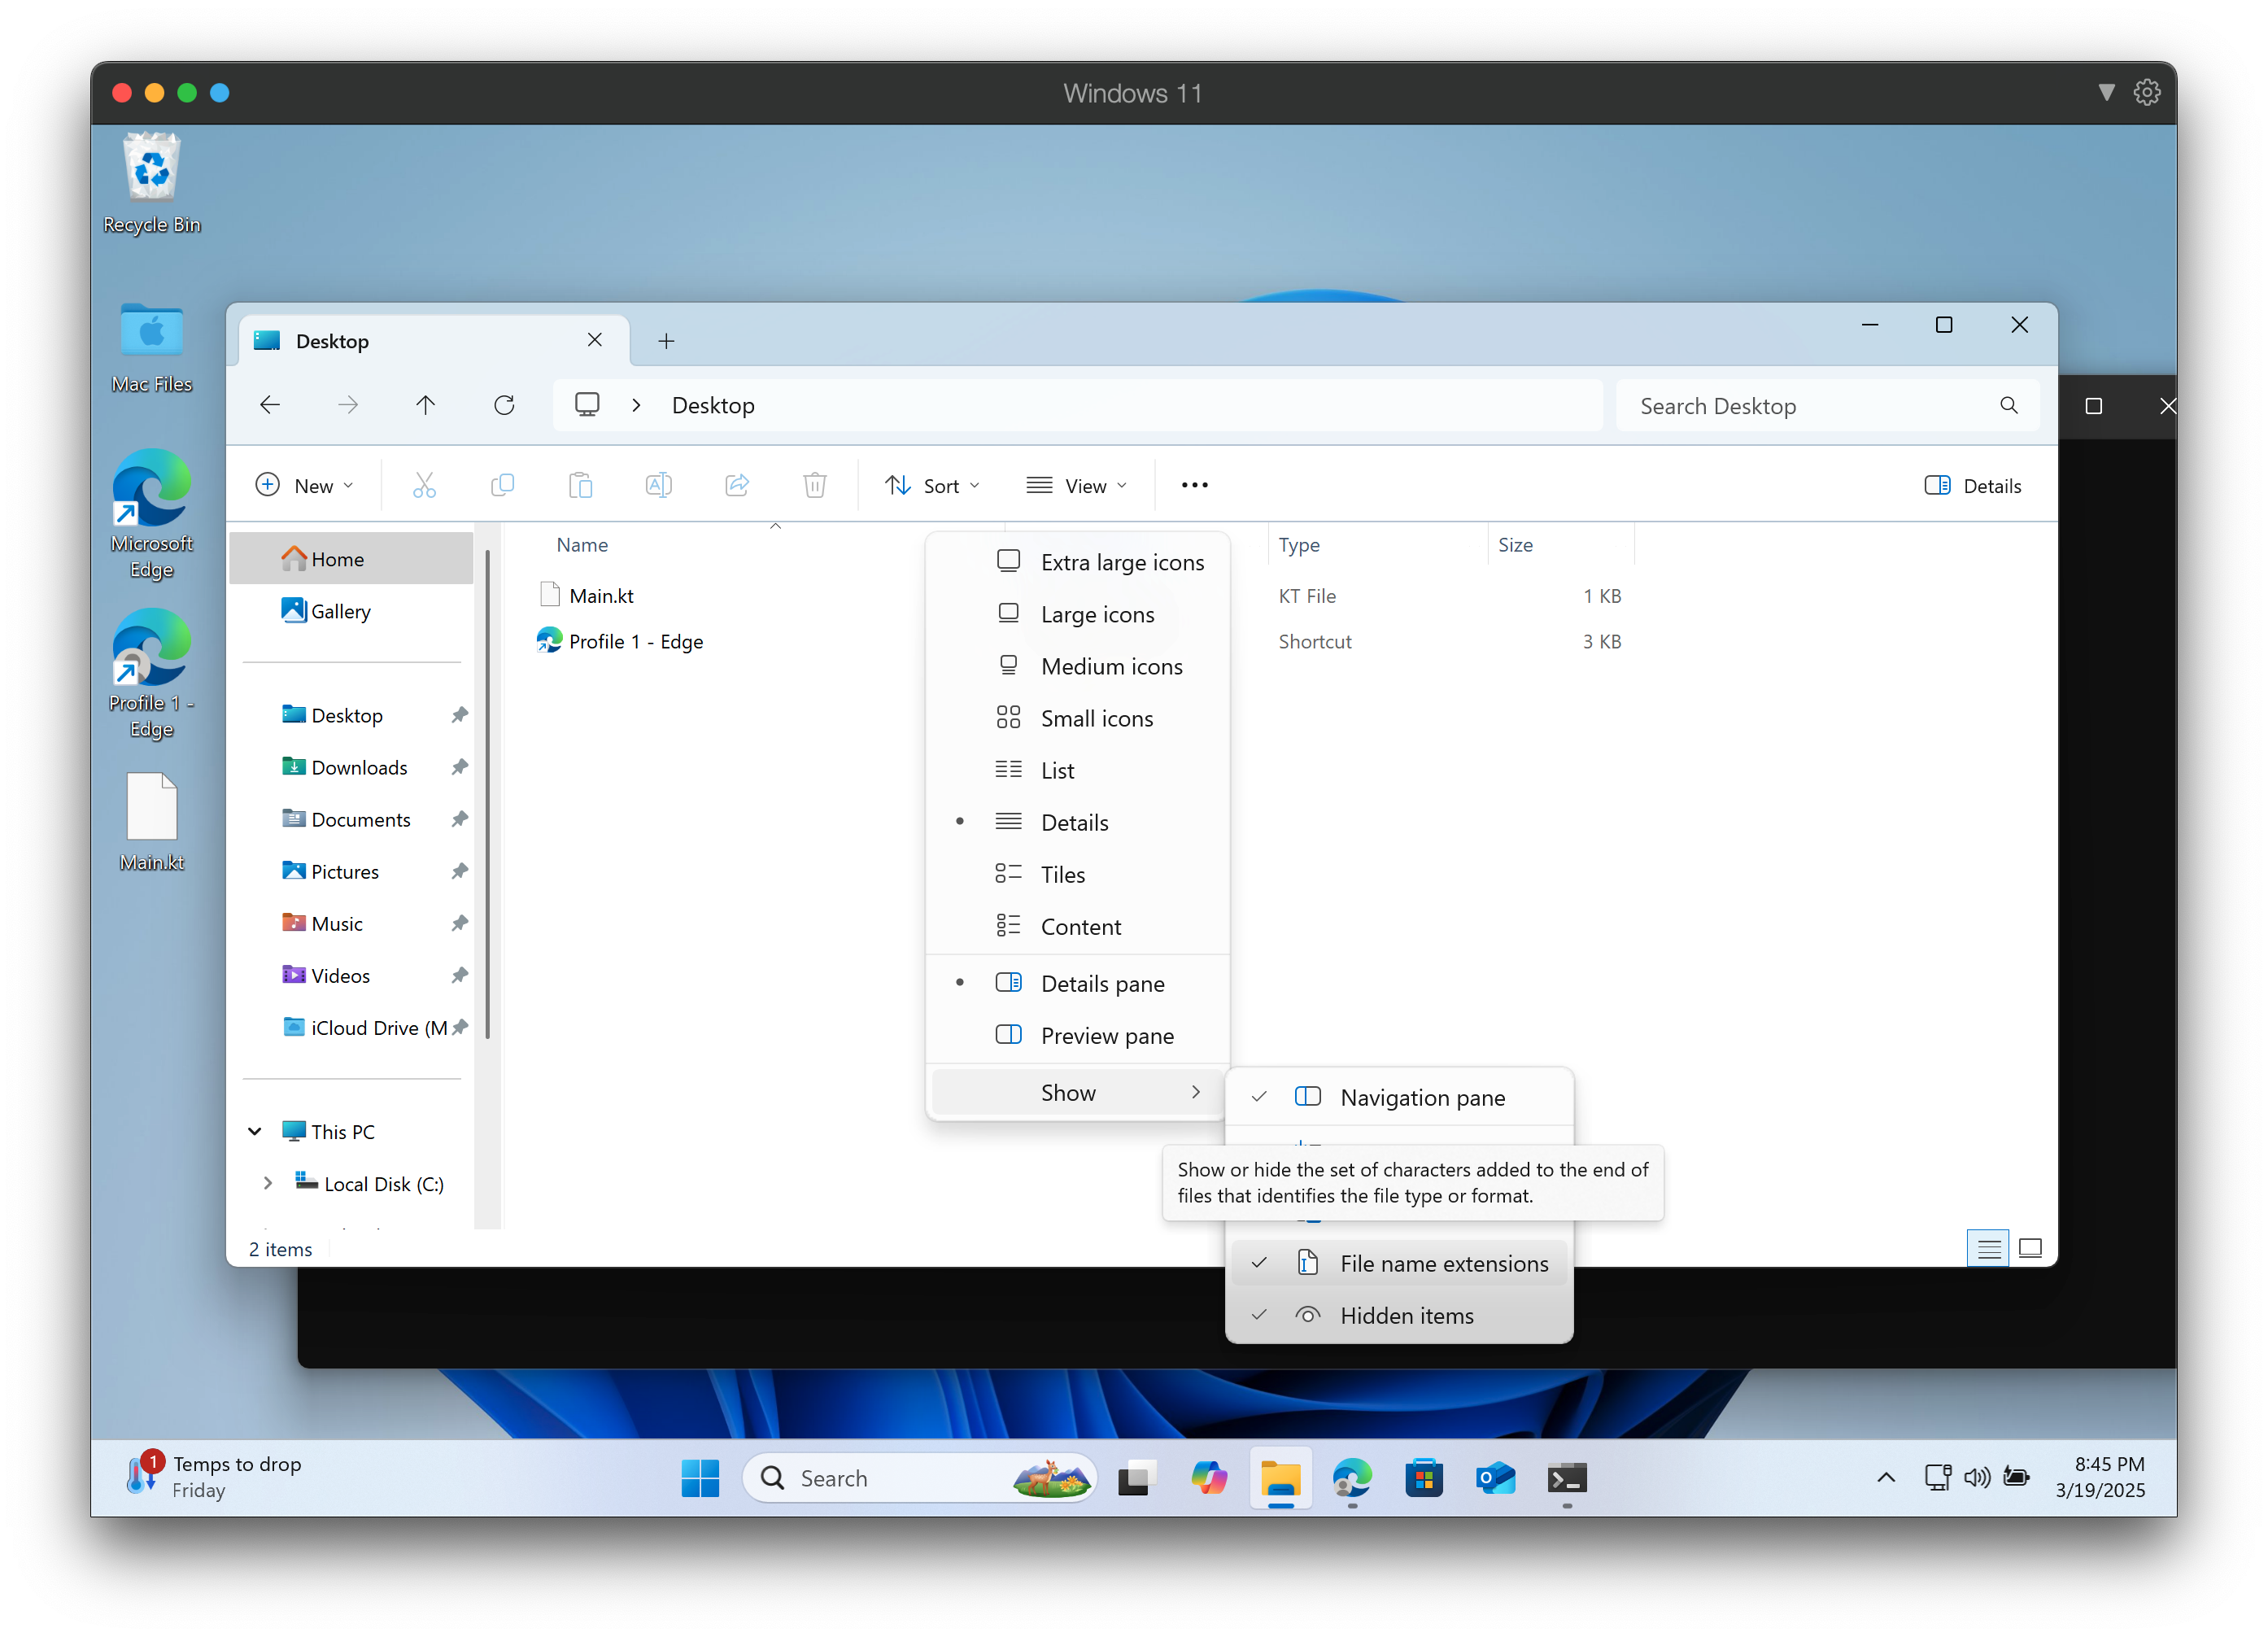This screenshot has height=1637, width=2268.
Task: Cut the selected item using the toolbar
Action: click(x=424, y=485)
